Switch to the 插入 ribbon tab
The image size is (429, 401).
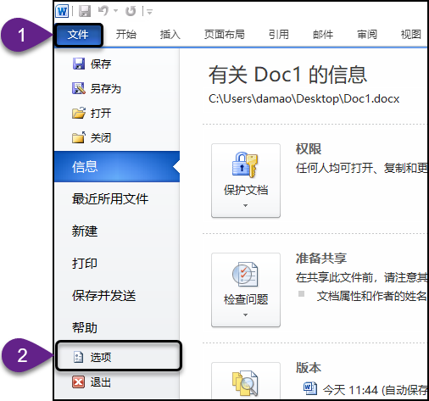click(x=170, y=35)
